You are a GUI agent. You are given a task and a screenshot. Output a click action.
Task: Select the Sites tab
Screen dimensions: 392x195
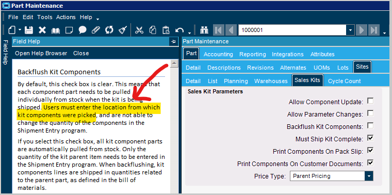pyautogui.click(x=362, y=67)
